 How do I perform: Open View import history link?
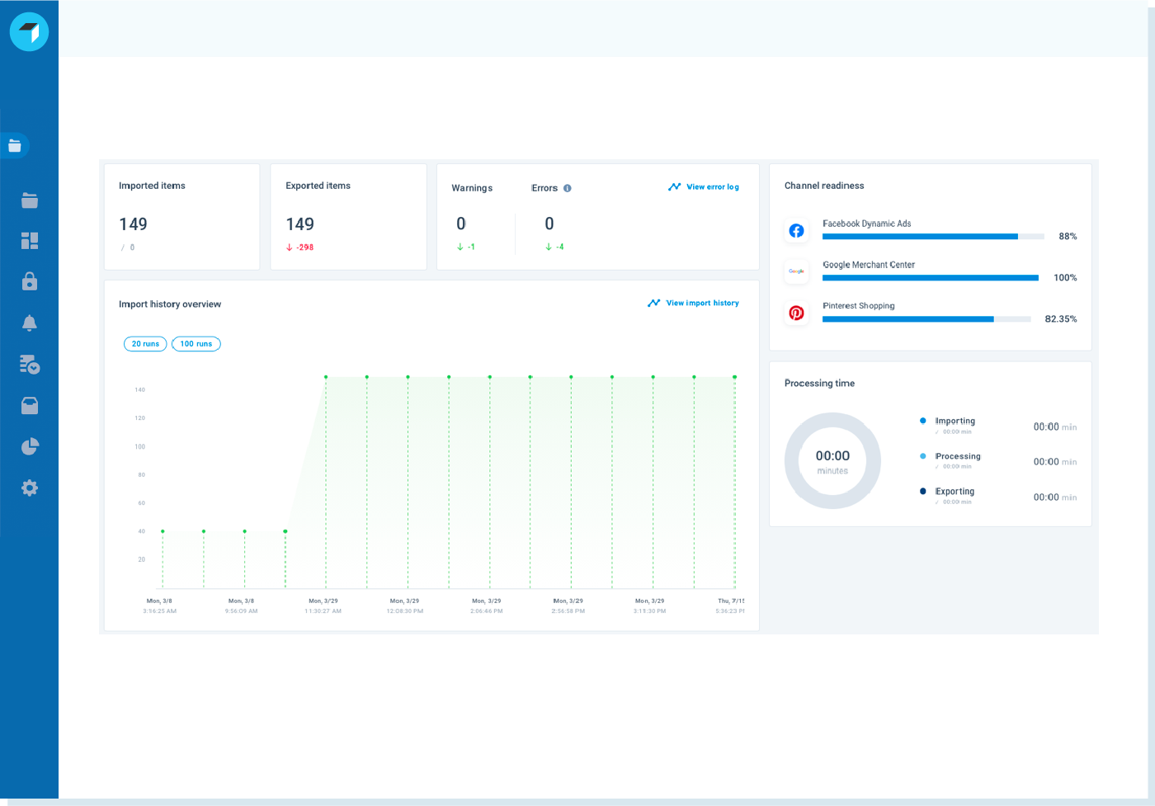(x=693, y=304)
